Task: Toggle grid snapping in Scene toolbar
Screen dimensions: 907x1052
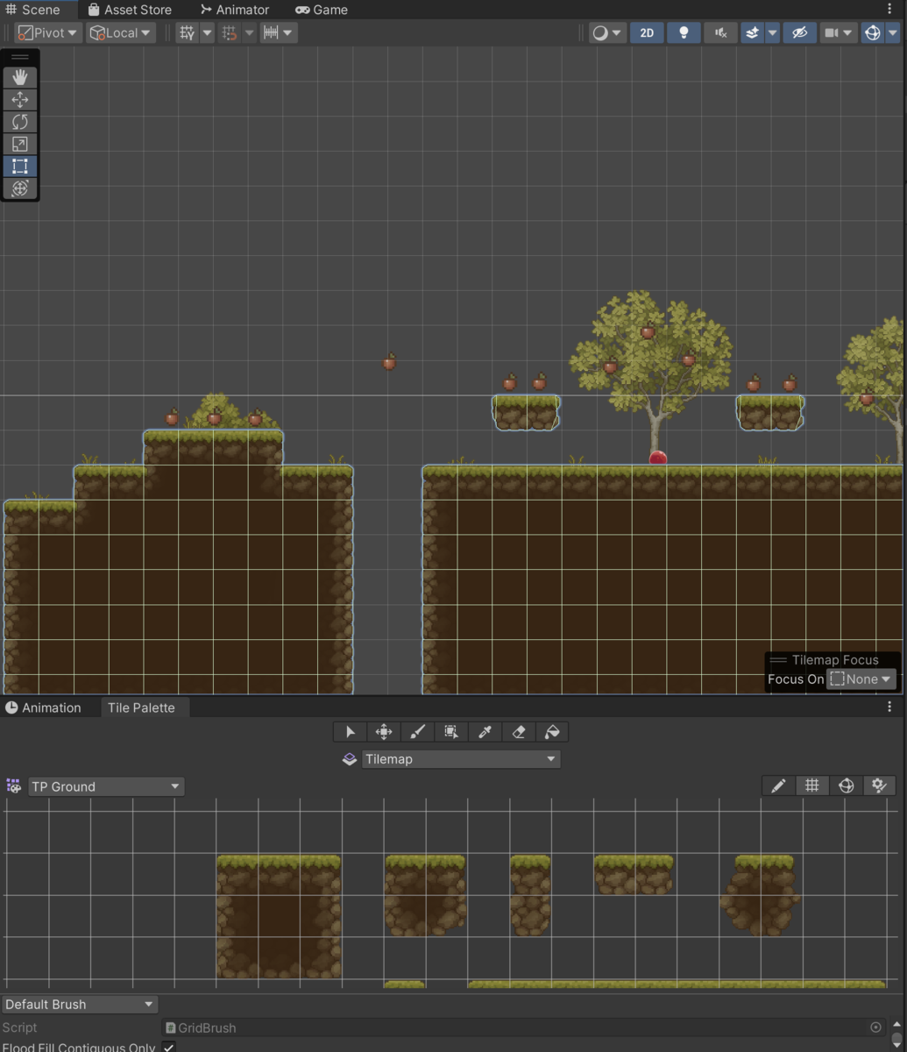Action: coord(187,33)
